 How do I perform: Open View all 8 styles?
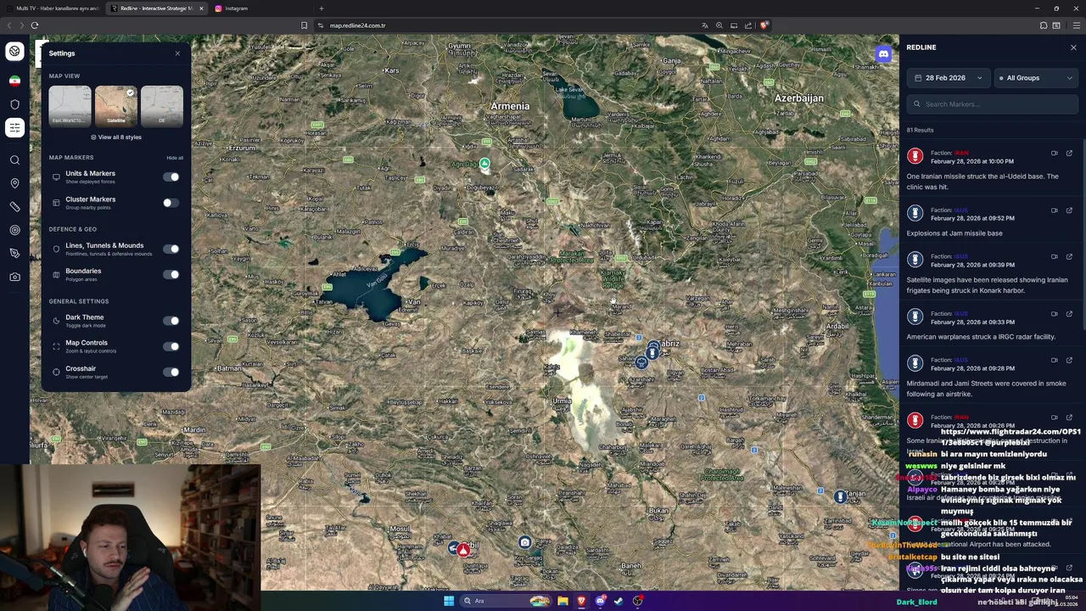pyautogui.click(x=116, y=137)
